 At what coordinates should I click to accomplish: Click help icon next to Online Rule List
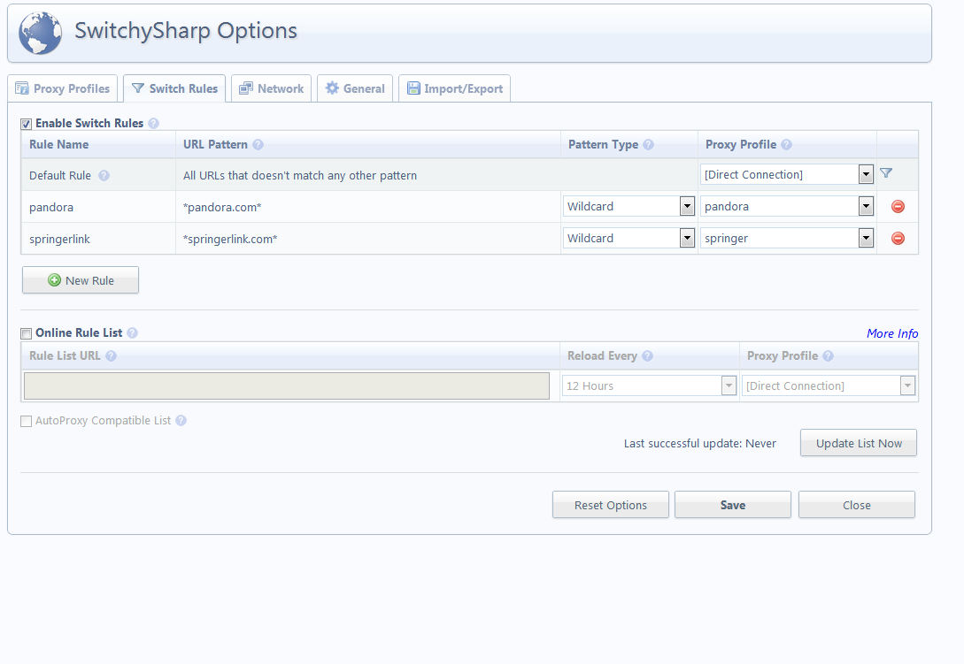pos(132,333)
